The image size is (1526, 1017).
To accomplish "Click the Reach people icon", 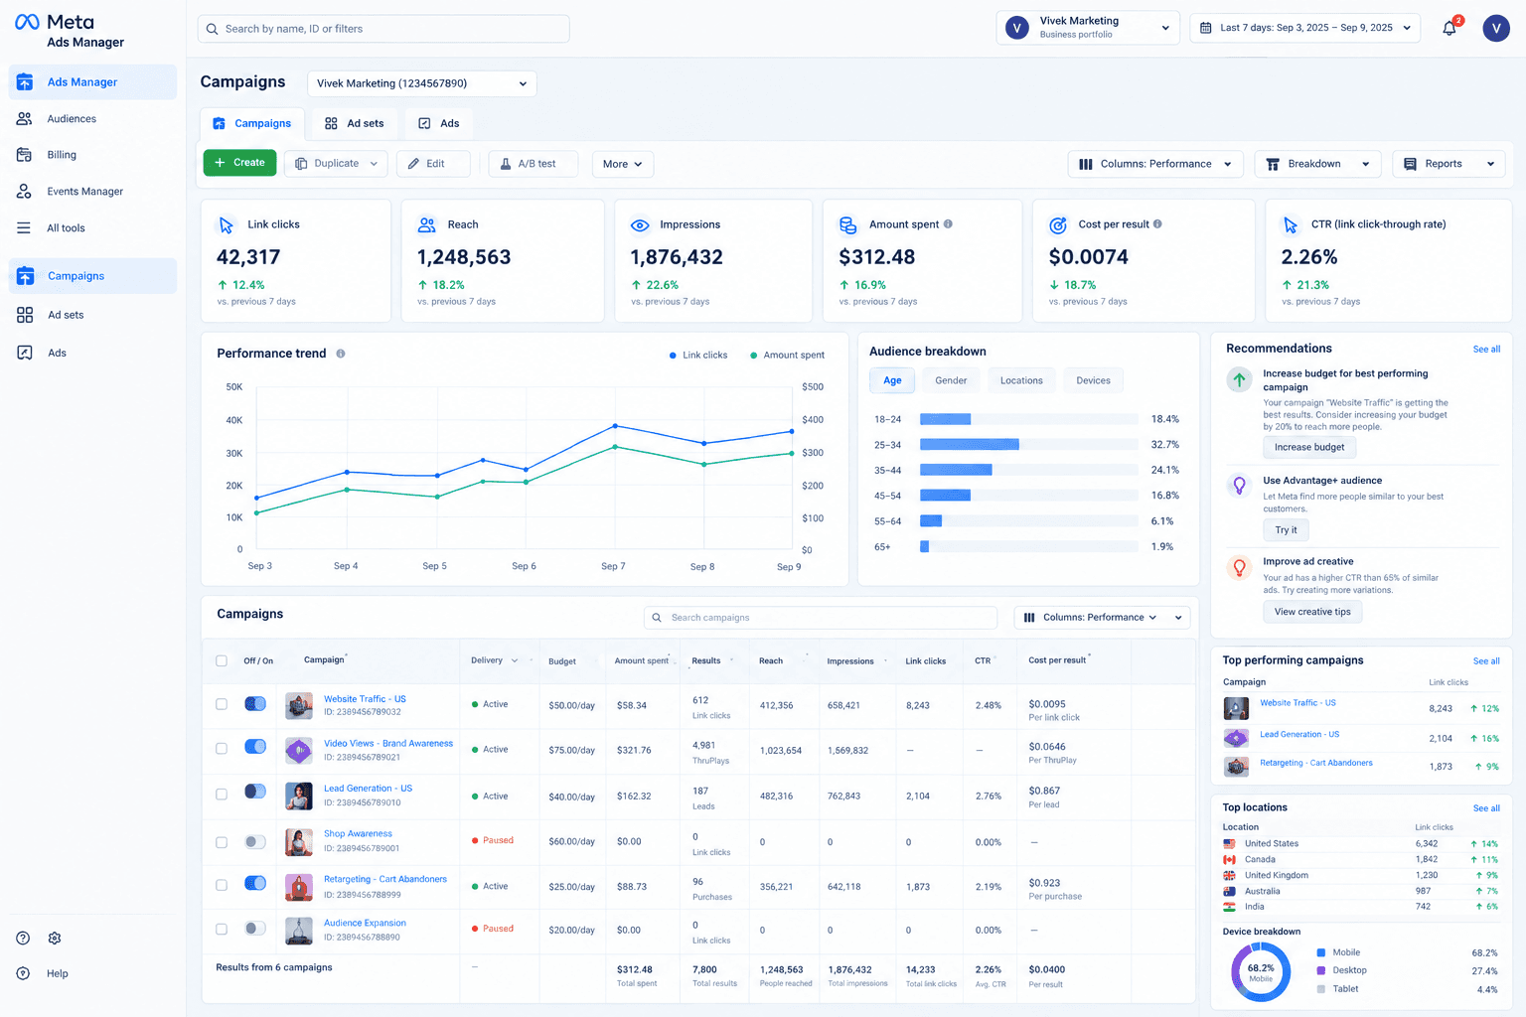I will point(427,224).
